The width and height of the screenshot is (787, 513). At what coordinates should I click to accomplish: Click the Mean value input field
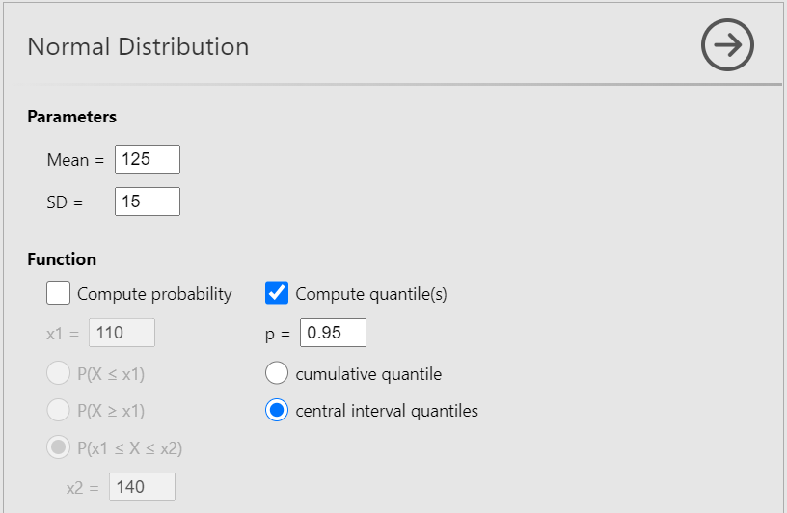(147, 159)
